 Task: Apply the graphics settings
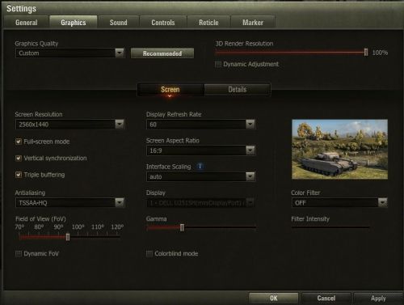(378, 298)
